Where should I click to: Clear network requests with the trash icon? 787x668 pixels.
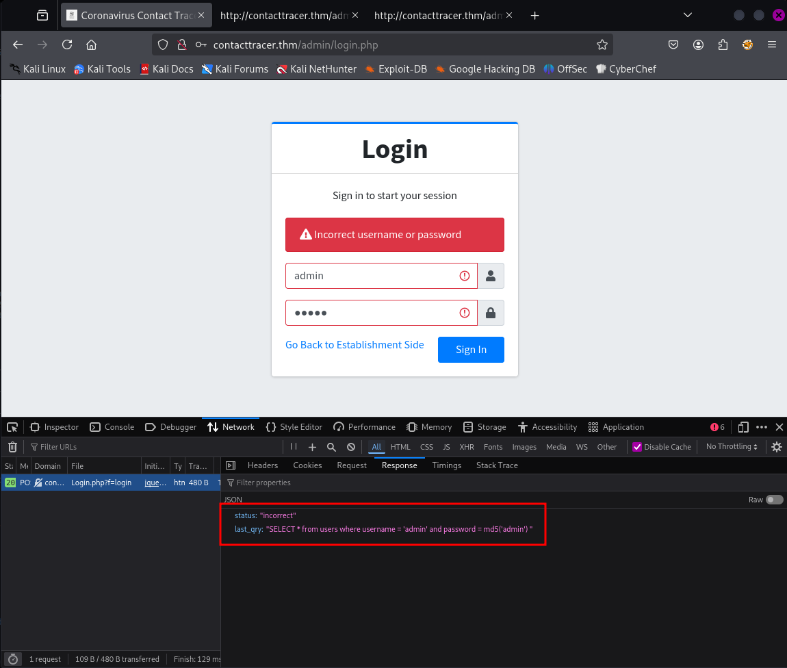[12, 447]
